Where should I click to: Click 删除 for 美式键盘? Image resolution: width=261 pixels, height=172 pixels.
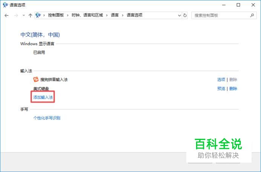coord(233,89)
